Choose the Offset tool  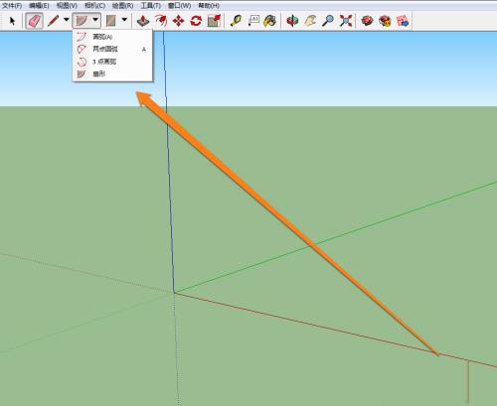(x=161, y=21)
